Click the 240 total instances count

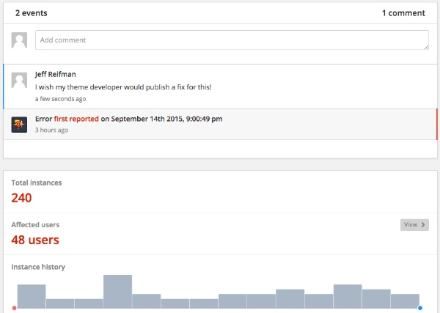coord(22,197)
